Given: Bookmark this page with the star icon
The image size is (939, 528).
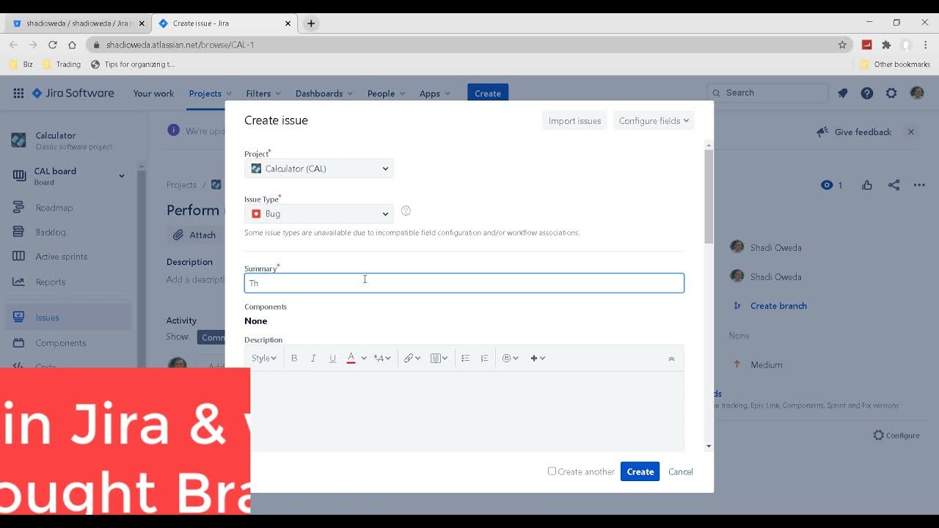Looking at the screenshot, I should coord(842,45).
